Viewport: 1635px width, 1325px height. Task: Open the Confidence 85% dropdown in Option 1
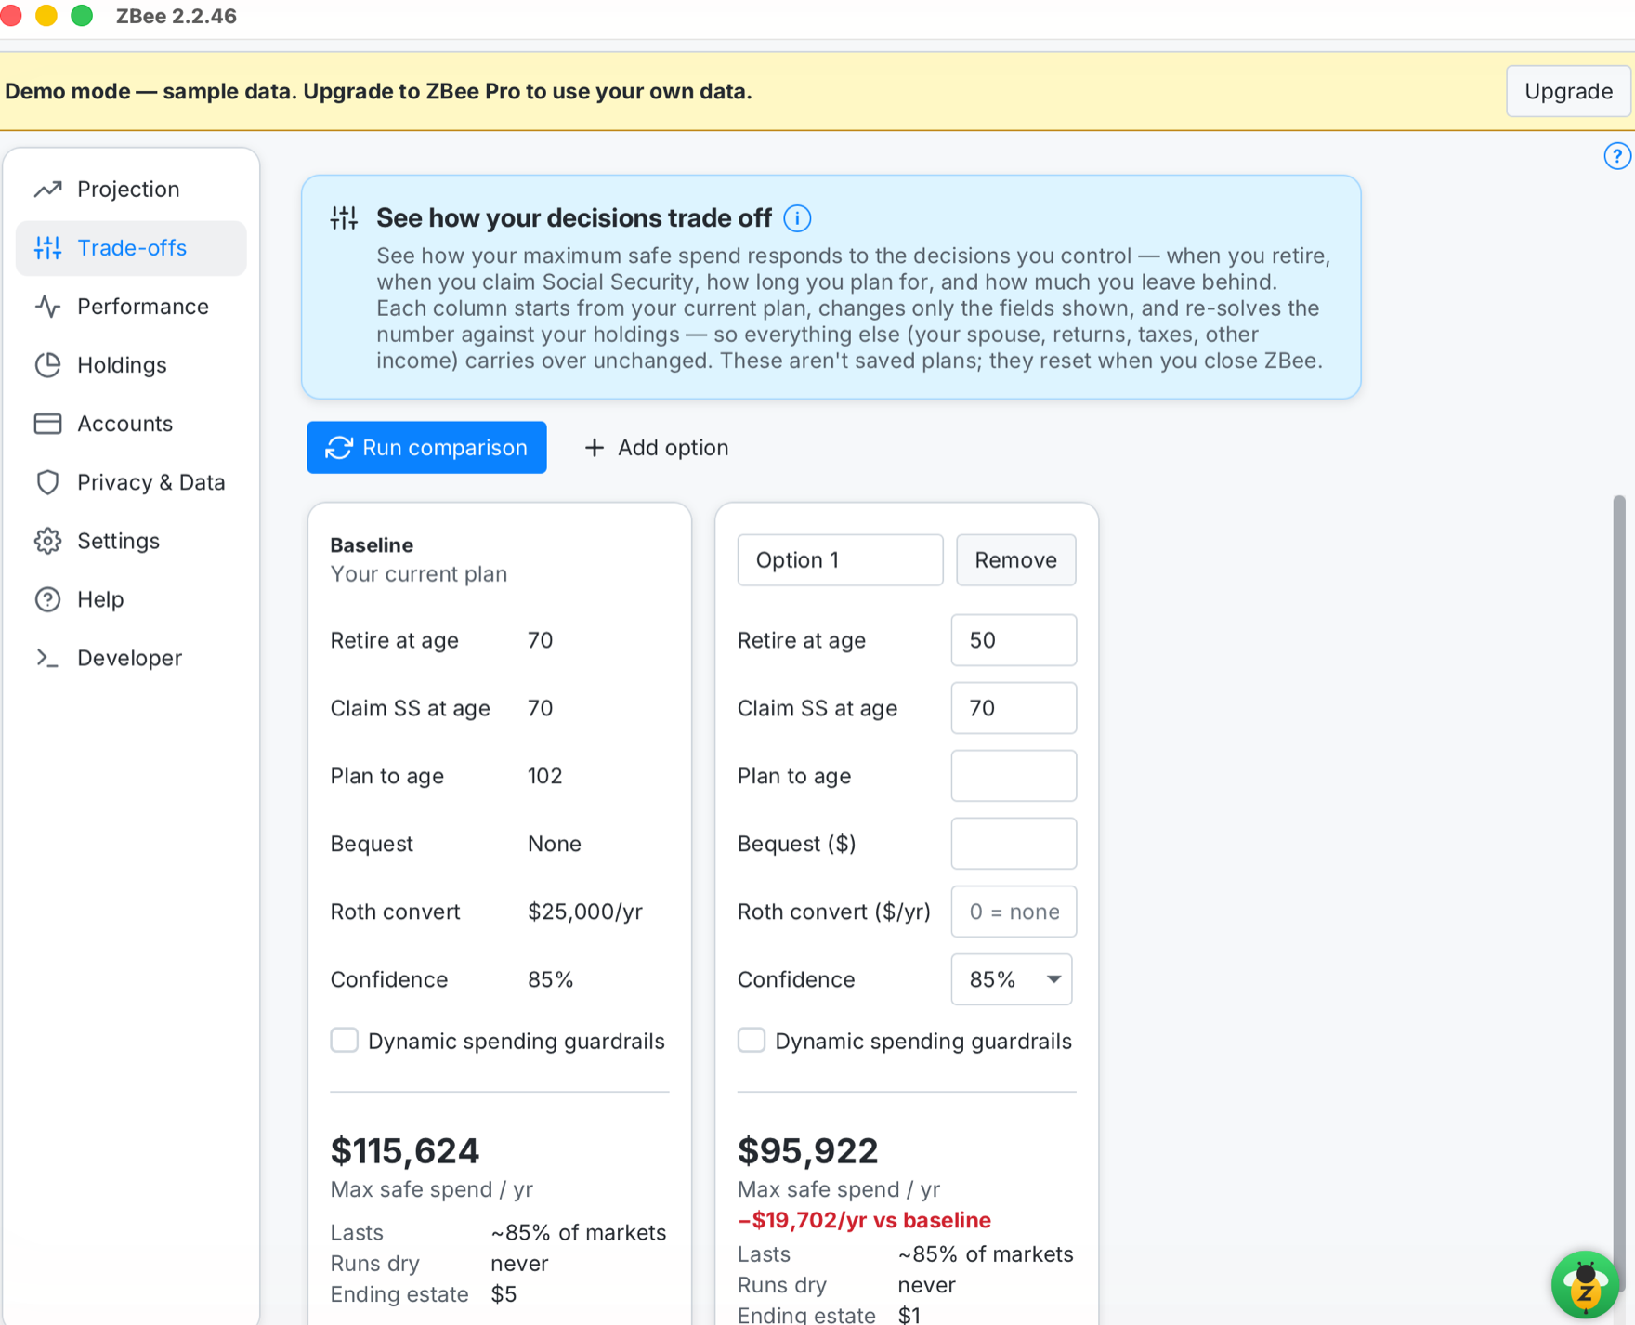[1012, 979]
